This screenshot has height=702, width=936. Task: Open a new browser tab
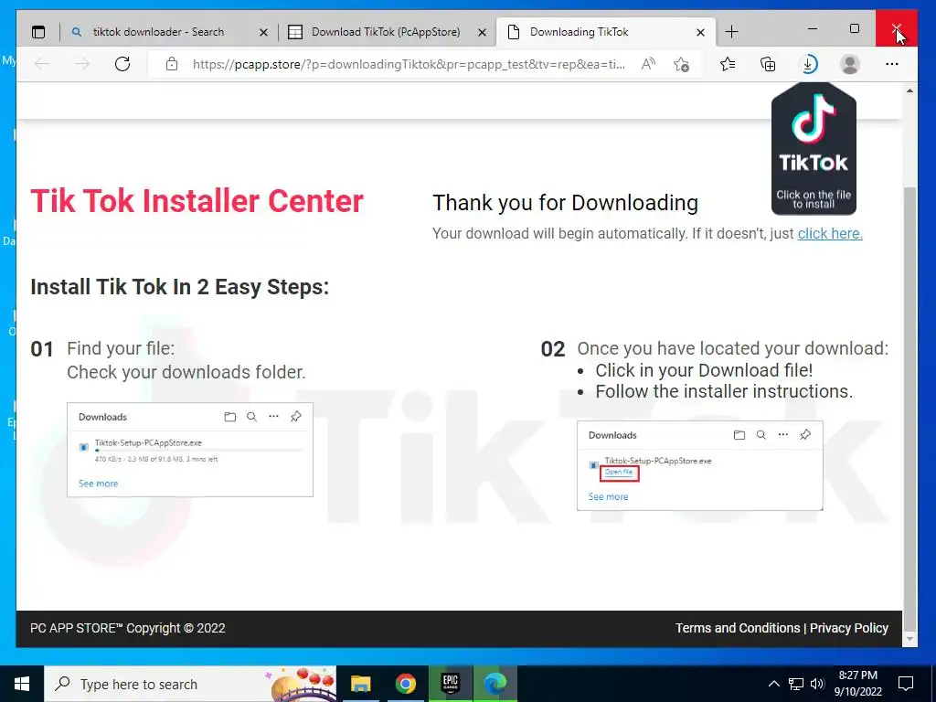(732, 32)
